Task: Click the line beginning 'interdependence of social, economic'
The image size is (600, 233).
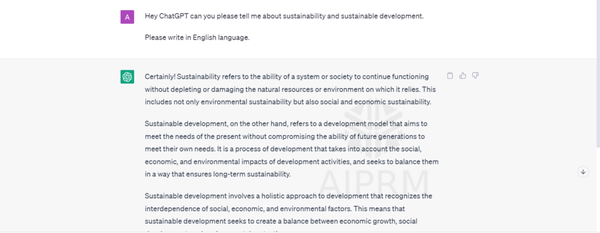Action: pyautogui.click(x=275, y=208)
